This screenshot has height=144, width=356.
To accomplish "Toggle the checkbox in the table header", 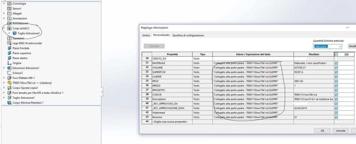I will tap(336, 54).
